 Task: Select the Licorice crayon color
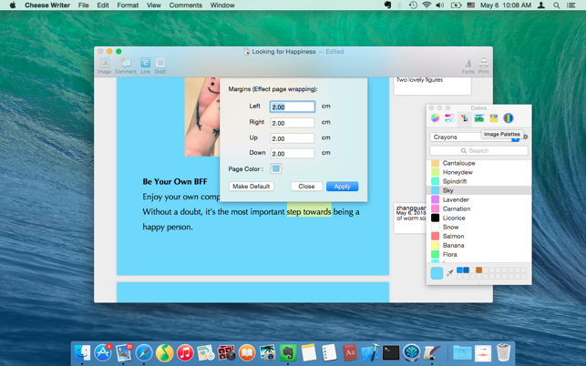click(478, 218)
